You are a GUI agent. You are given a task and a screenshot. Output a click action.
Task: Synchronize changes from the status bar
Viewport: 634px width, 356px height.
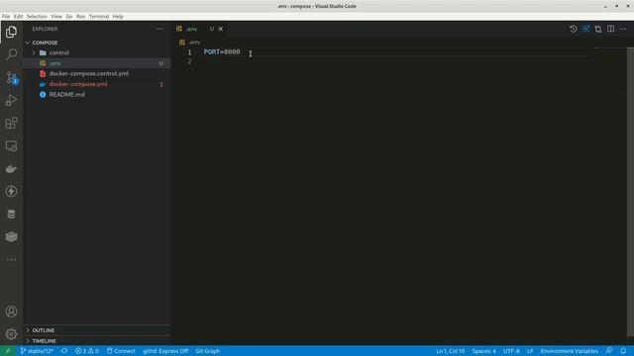[64, 351]
